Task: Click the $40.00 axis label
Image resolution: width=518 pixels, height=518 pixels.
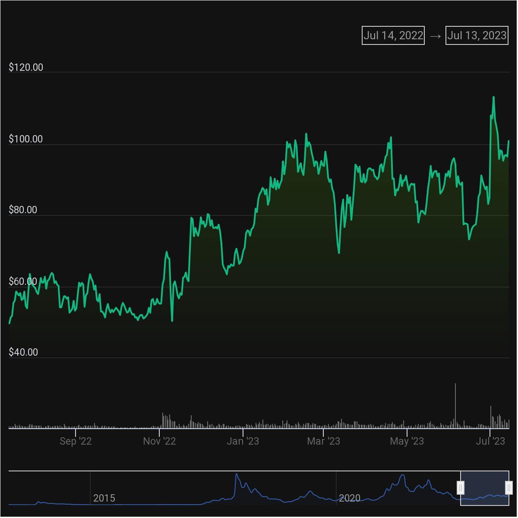Action: coord(23,353)
